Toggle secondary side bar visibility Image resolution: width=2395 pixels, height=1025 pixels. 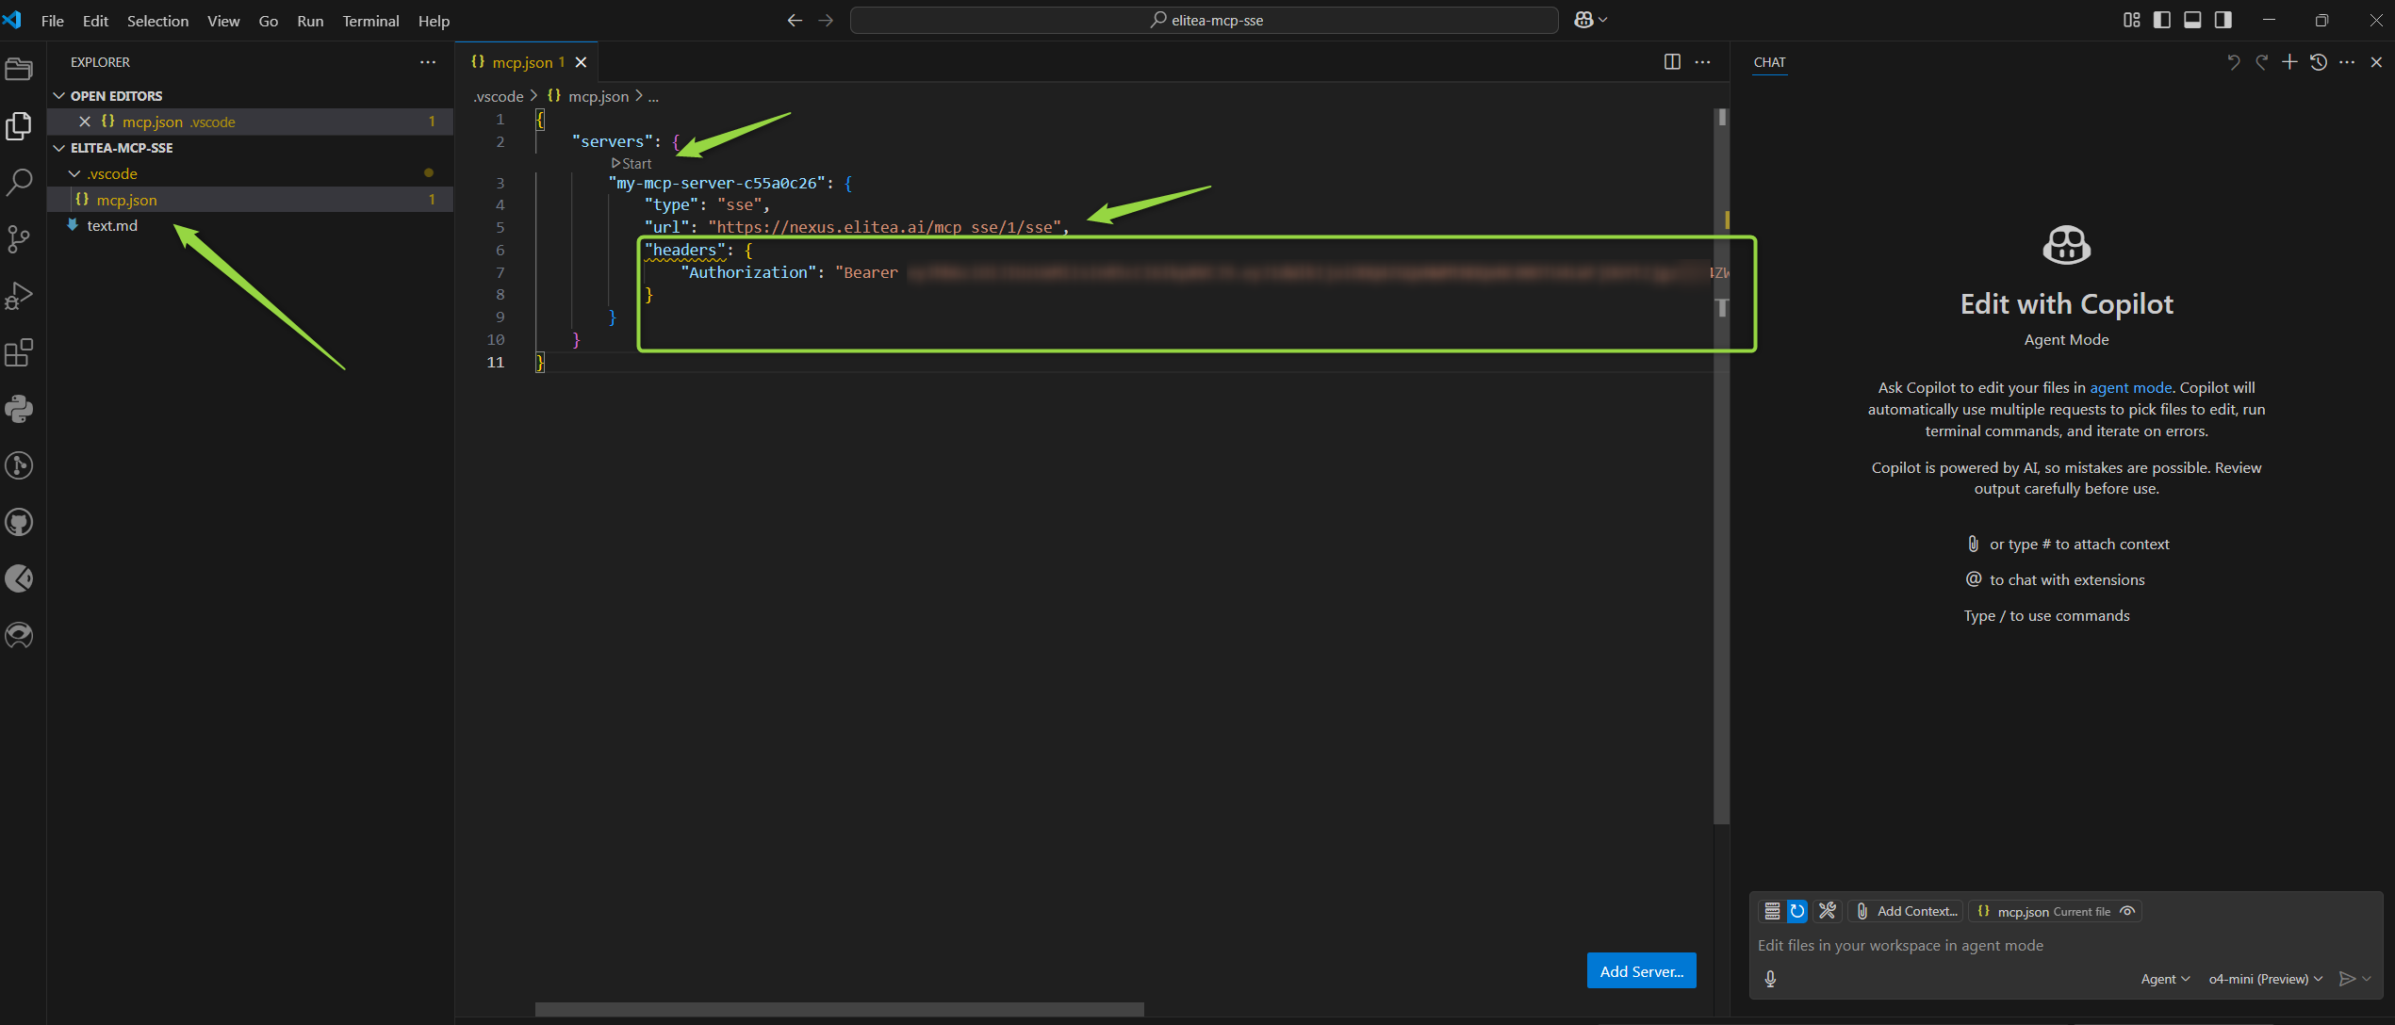pos(2223,20)
